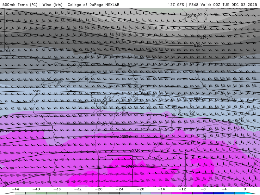Select the 5400 height contour label
This screenshot has width=260, height=195.
point(198,46)
